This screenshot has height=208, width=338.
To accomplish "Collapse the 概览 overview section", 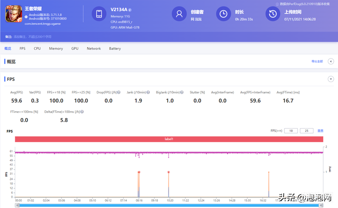I will point(331,61).
